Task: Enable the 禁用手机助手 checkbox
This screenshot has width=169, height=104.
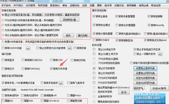Action: [x=42, y=83]
